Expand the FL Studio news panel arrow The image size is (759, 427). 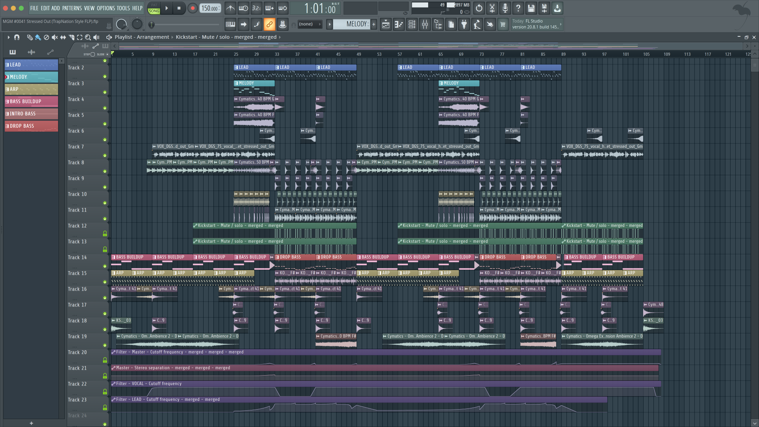pyautogui.click(x=561, y=25)
